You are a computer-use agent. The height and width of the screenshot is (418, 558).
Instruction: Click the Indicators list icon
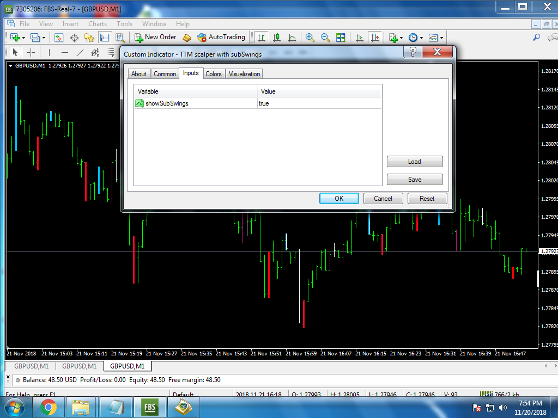click(393, 38)
